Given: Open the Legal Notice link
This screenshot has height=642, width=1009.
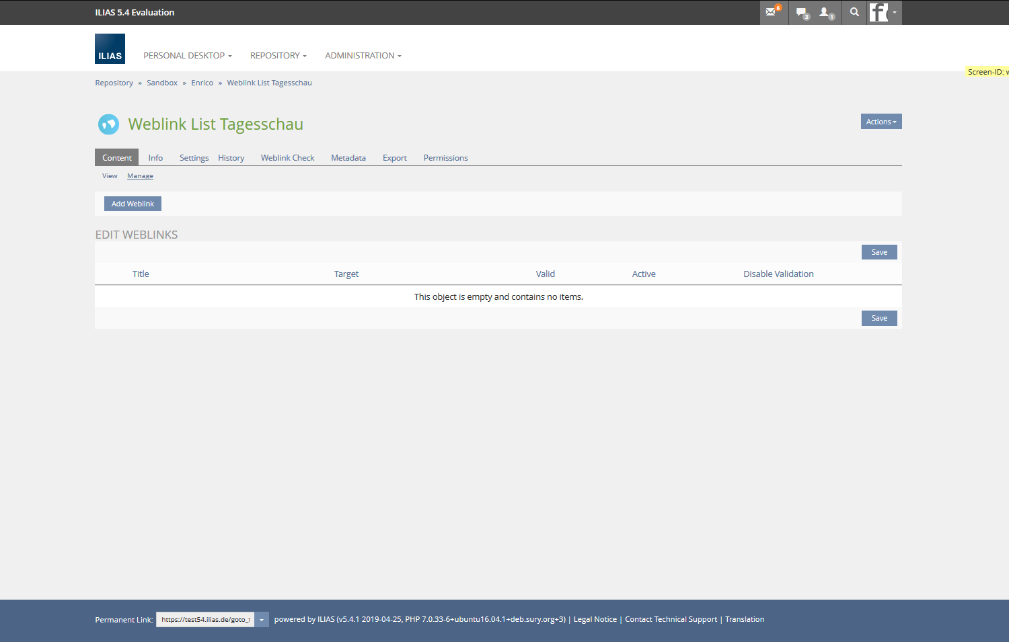Looking at the screenshot, I should pos(595,619).
